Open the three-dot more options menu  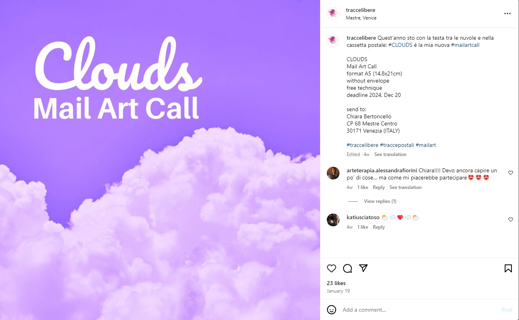tap(507, 13)
